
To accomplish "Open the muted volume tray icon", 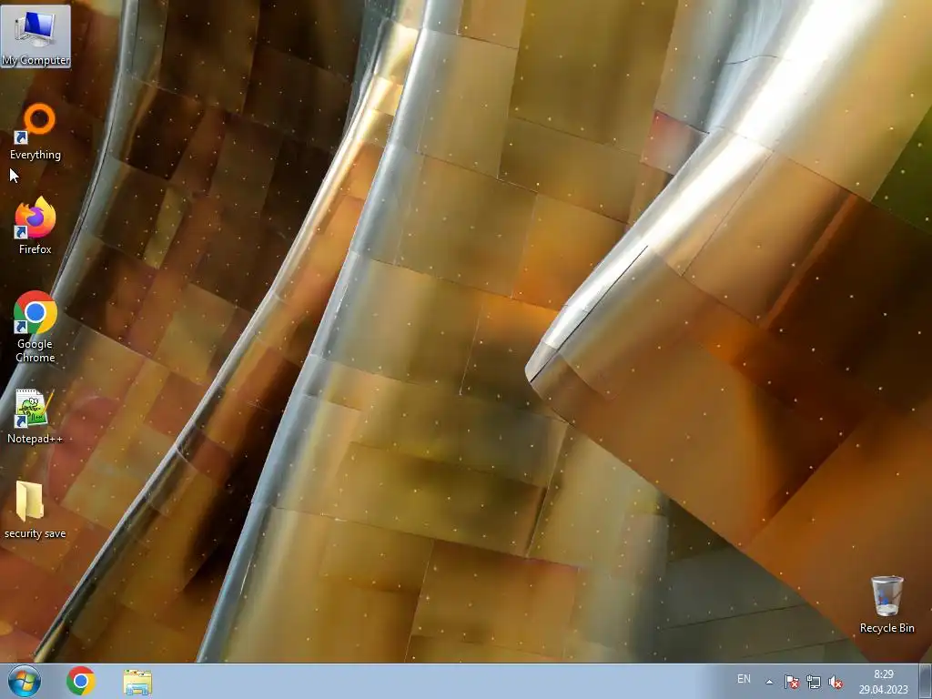I will pos(836,682).
